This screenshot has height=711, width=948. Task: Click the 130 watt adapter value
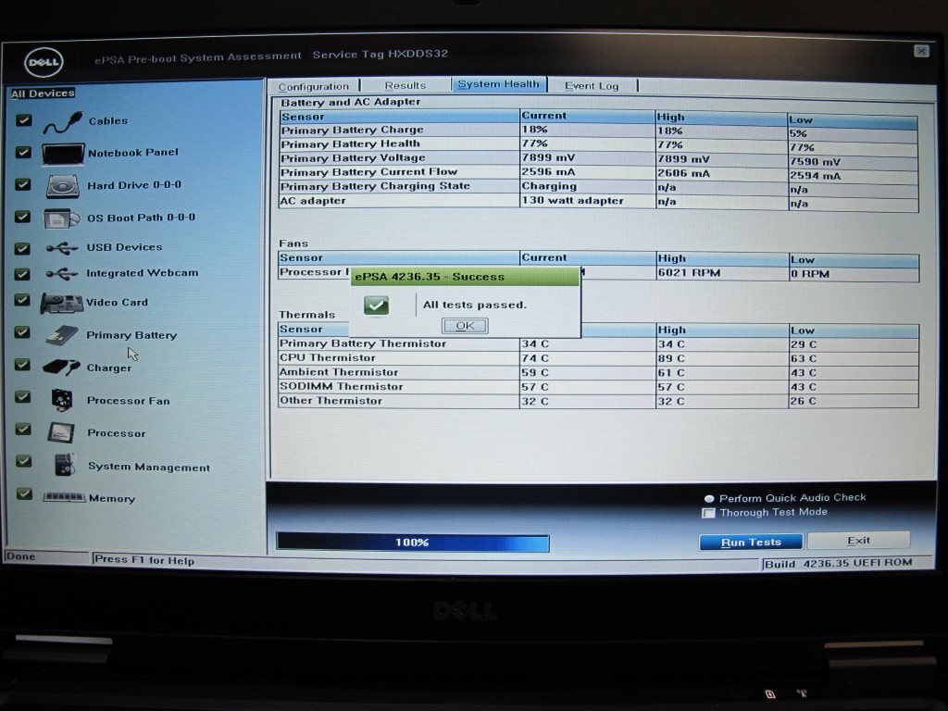click(x=572, y=200)
